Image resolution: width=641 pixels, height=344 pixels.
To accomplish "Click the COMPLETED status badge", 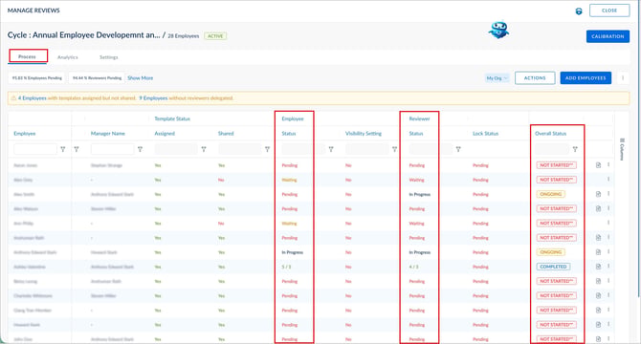I will point(553,267).
